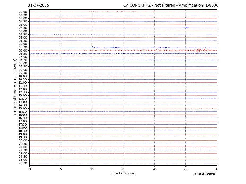Click the 12:00 time row label

23,89
